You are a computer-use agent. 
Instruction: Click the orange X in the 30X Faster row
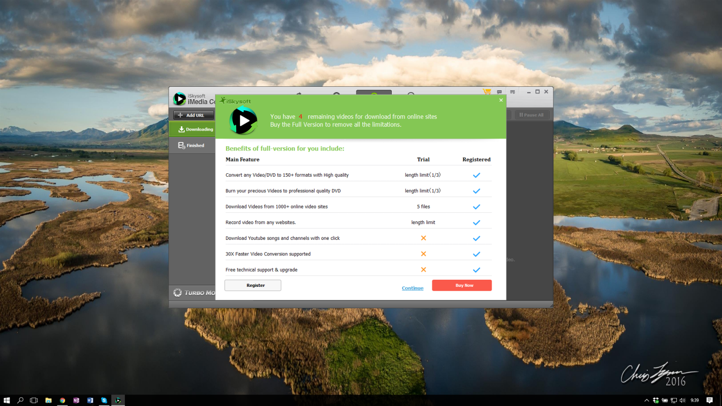tap(423, 254)
